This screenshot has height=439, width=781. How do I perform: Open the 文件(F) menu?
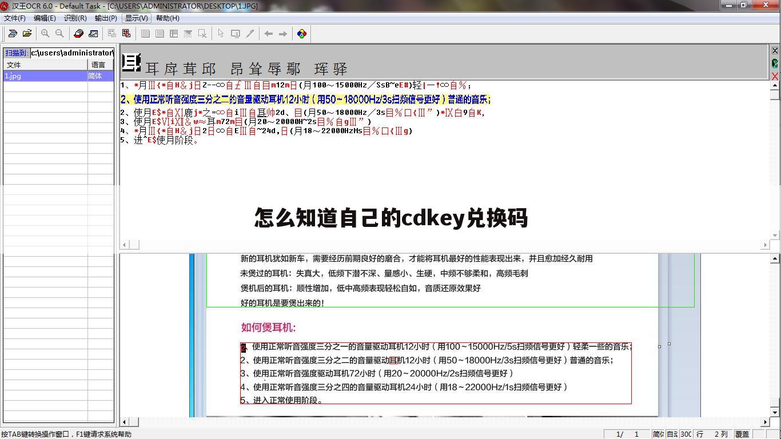[15, 18]
